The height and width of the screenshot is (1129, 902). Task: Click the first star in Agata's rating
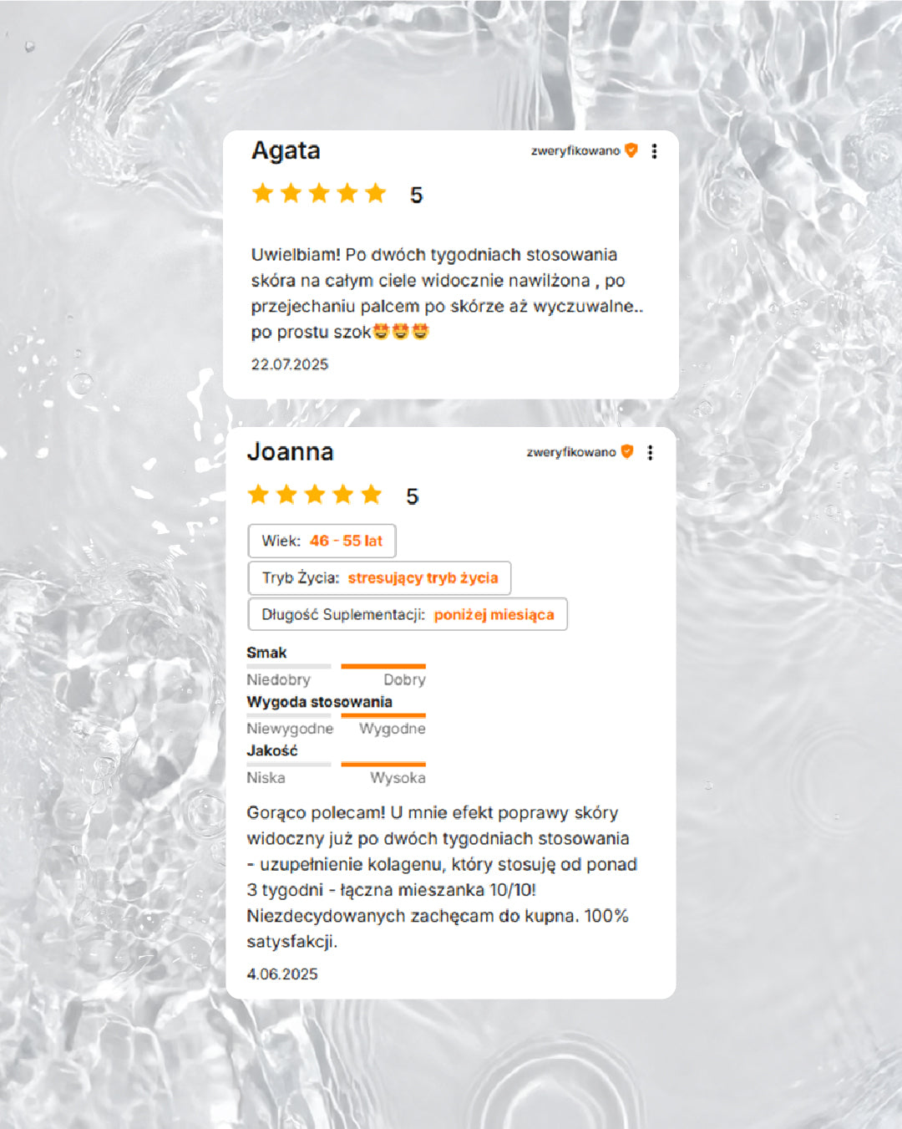(x=263, y=194)
